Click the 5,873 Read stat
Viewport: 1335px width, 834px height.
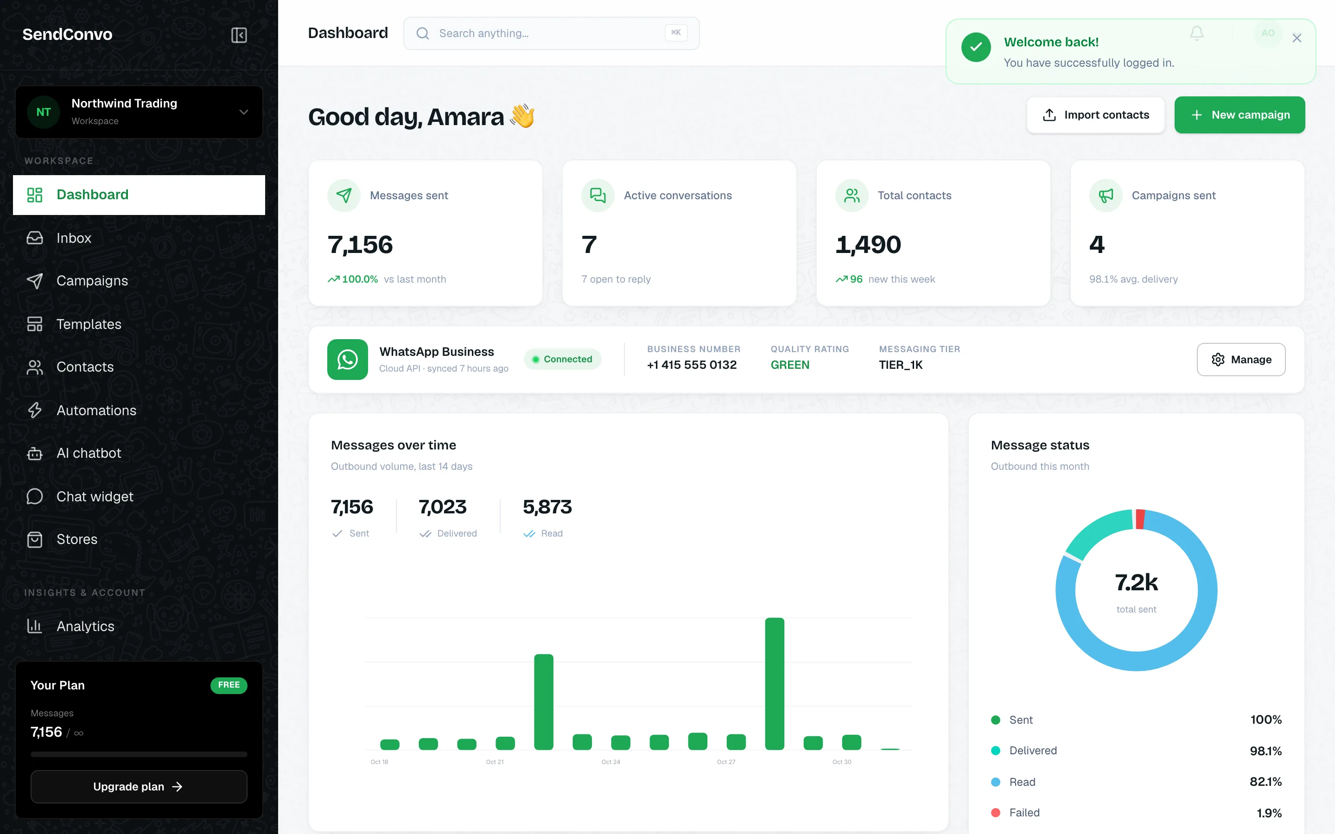pyautogui.click(x=547, y=517)
